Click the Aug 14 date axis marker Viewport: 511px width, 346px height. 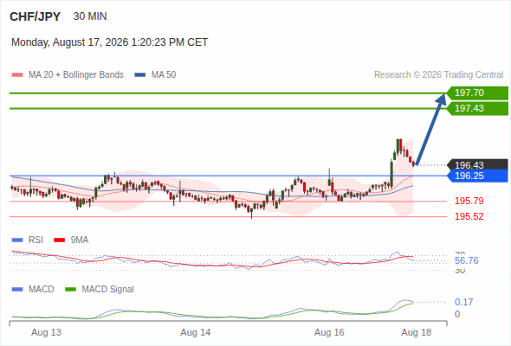tap(196, 332)
